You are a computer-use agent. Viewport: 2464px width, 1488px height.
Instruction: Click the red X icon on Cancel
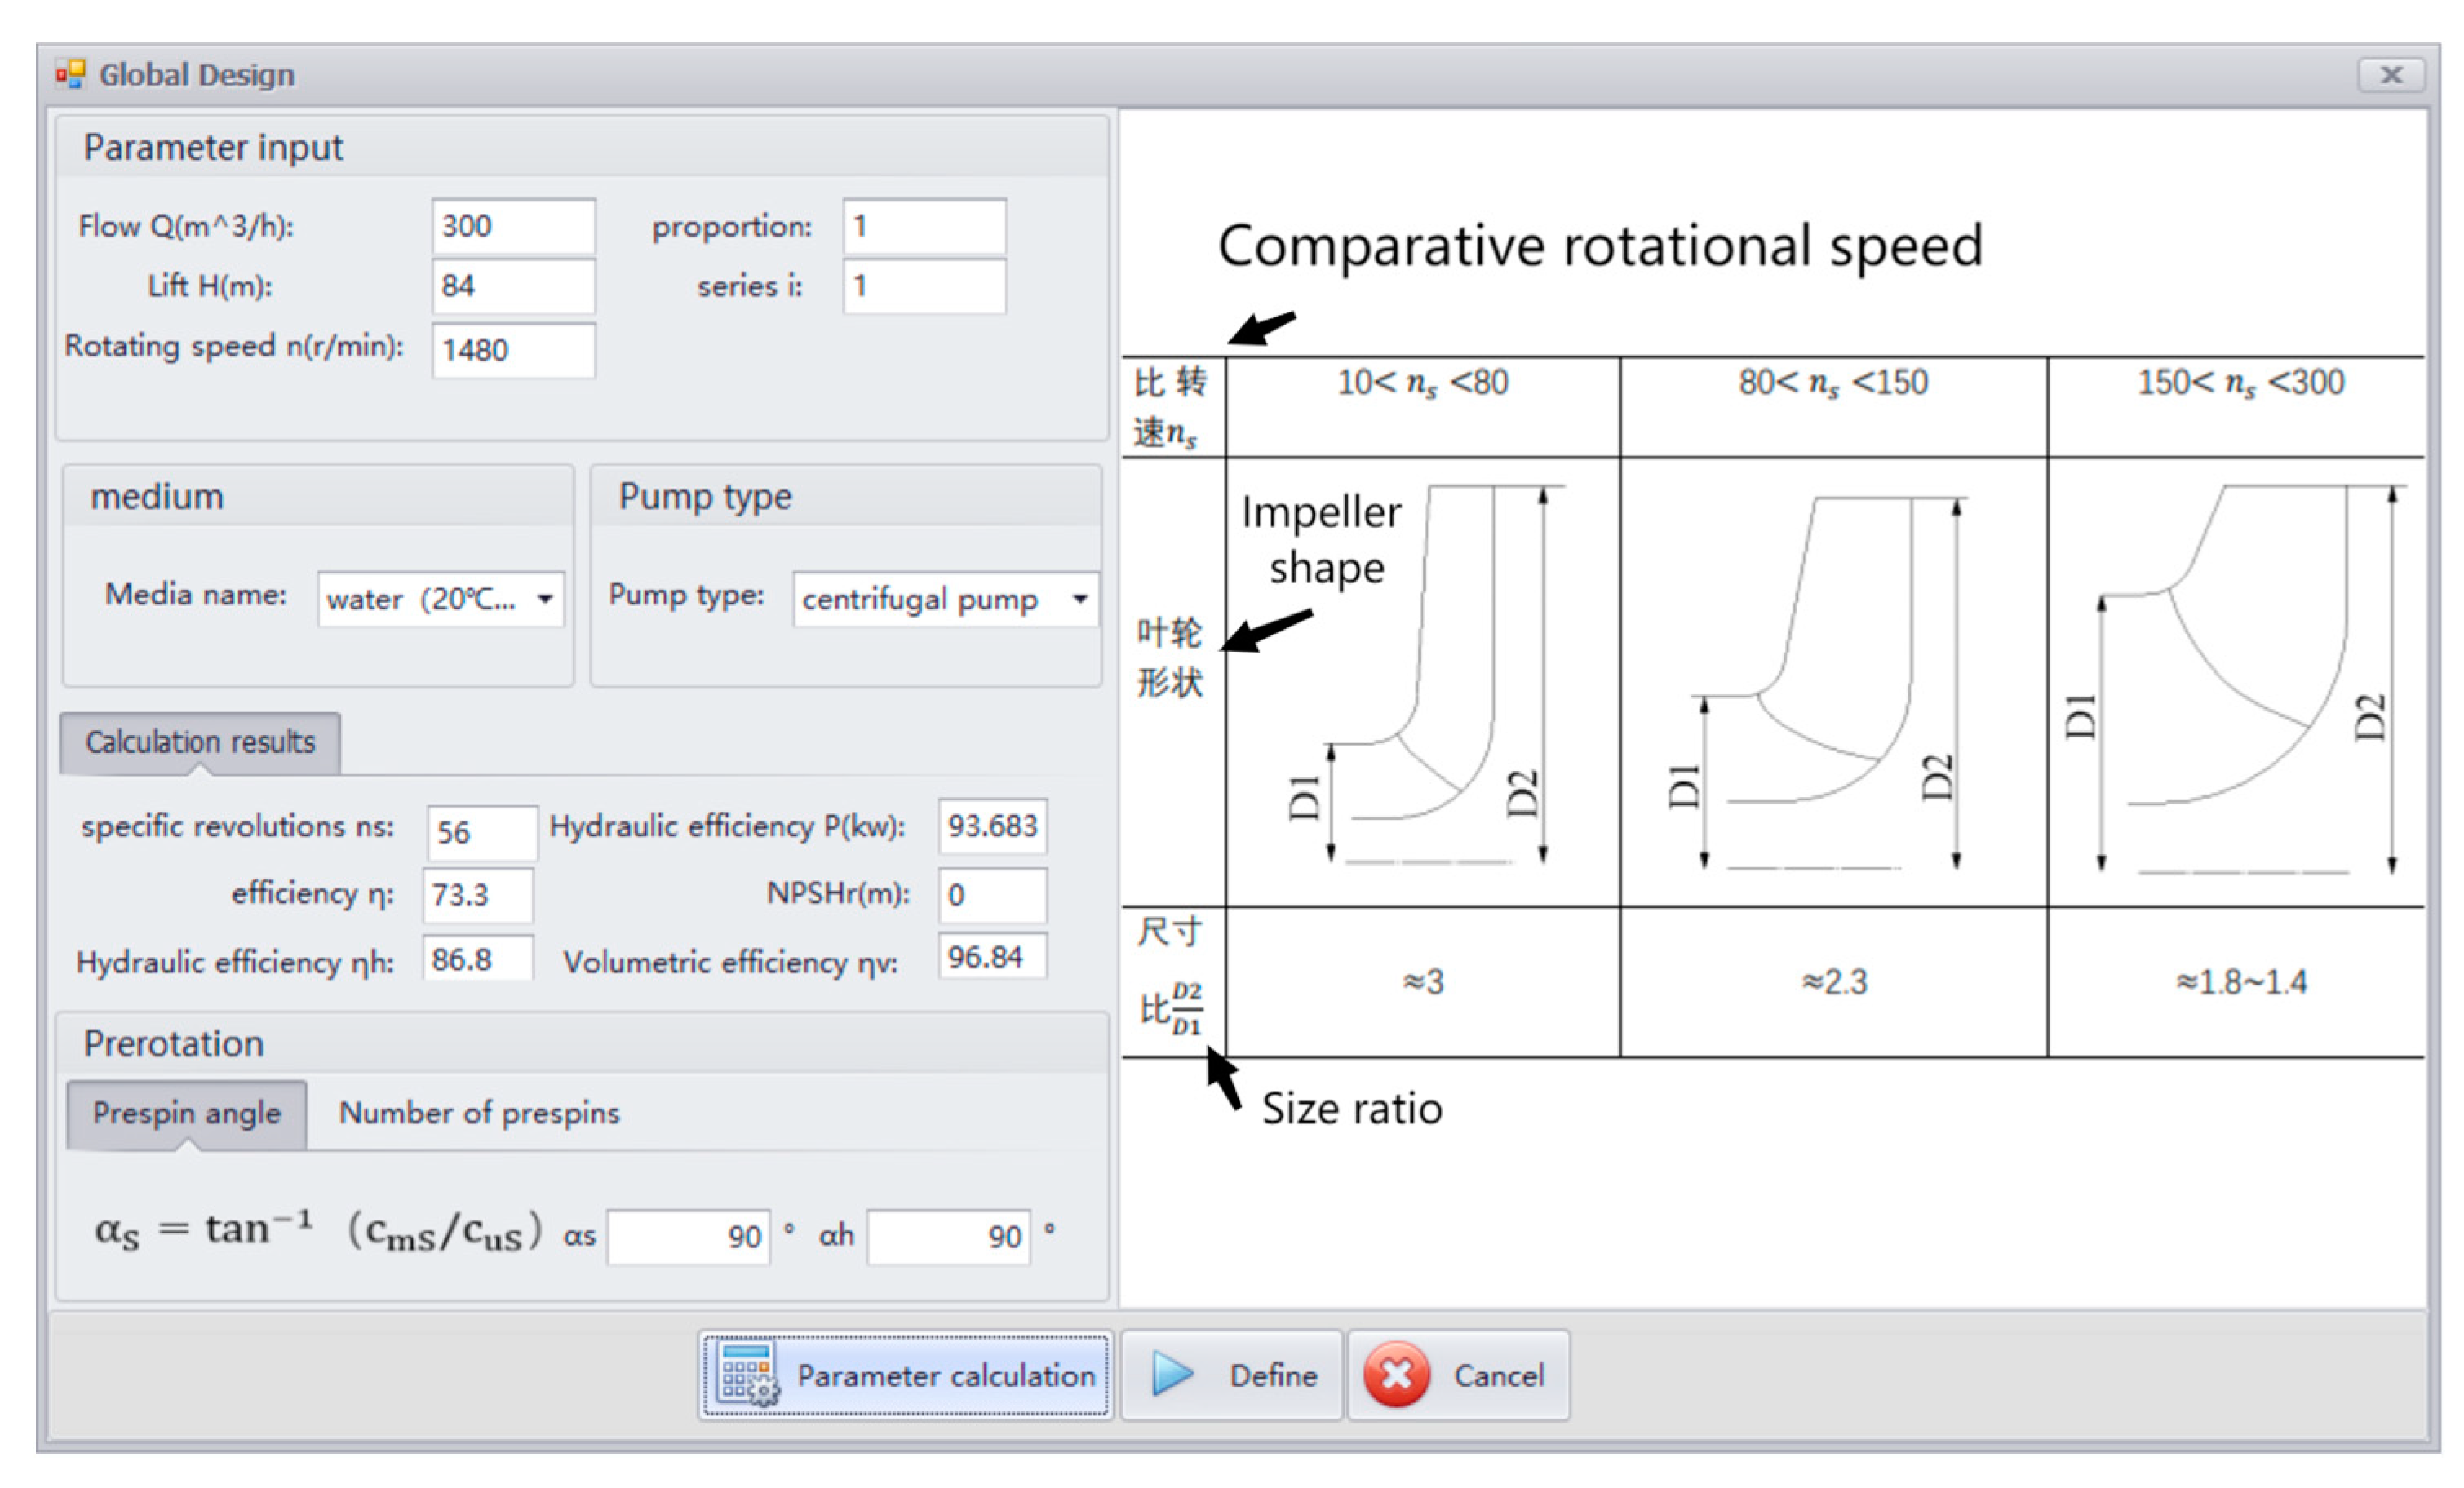[x=1396, y=1375]
